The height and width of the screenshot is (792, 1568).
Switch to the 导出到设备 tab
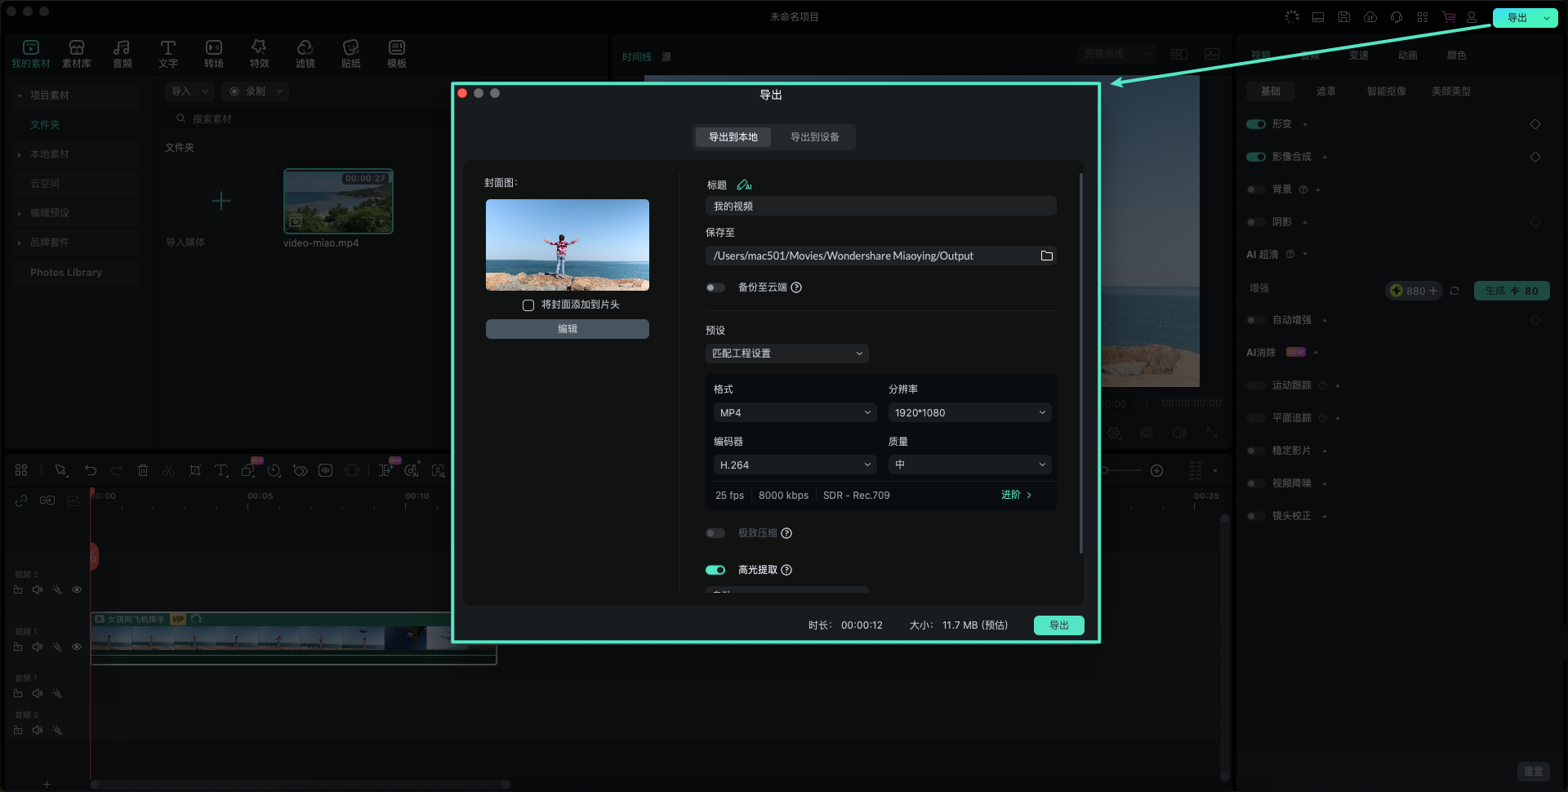pos(814,137)
